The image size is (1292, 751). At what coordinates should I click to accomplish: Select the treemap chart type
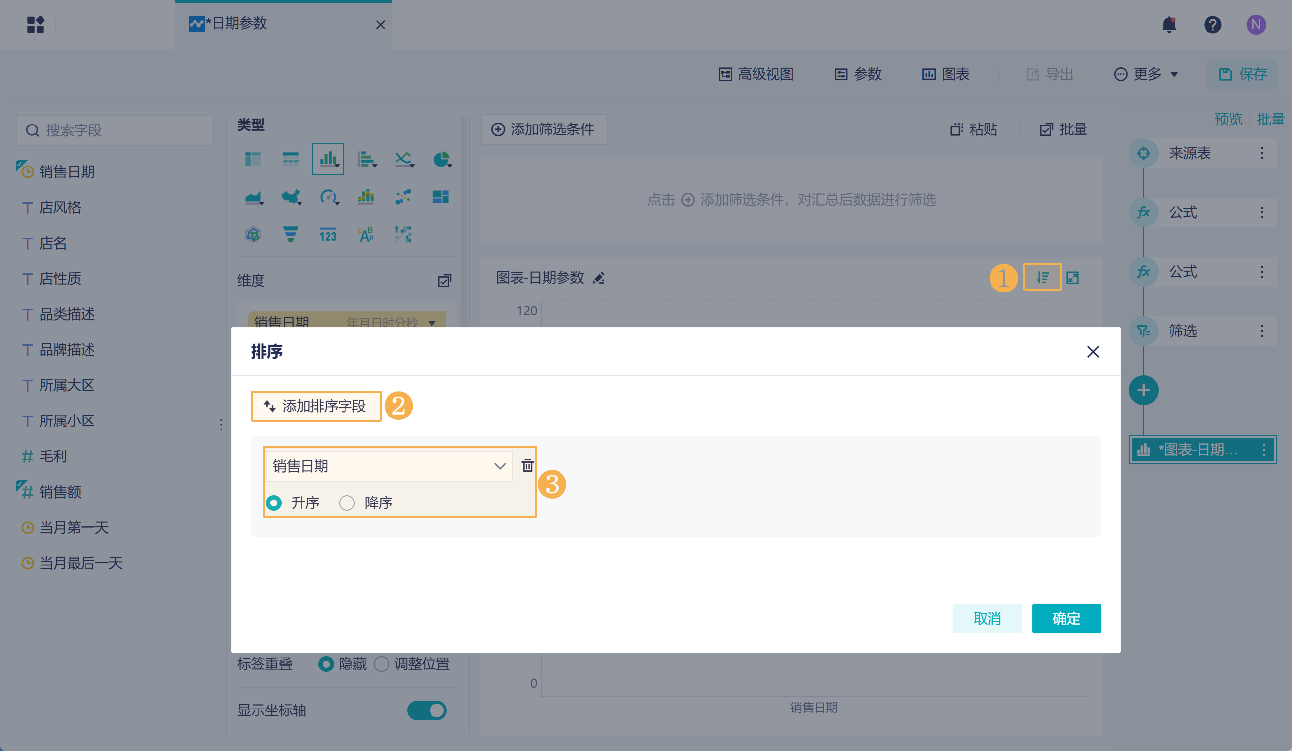coord(441,197)
